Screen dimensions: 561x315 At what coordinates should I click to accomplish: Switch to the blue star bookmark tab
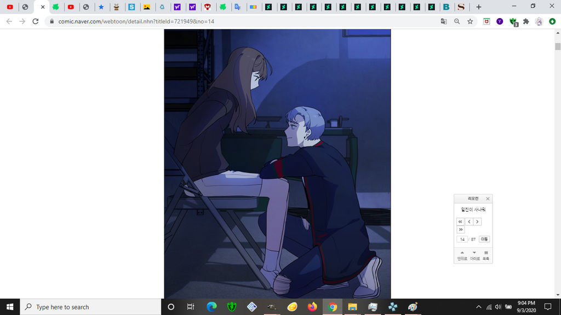(x=101, y=7)
